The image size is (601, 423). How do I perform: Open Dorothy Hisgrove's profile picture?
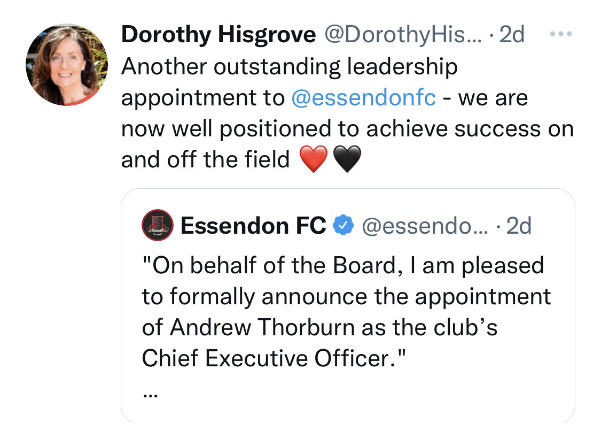67,65
